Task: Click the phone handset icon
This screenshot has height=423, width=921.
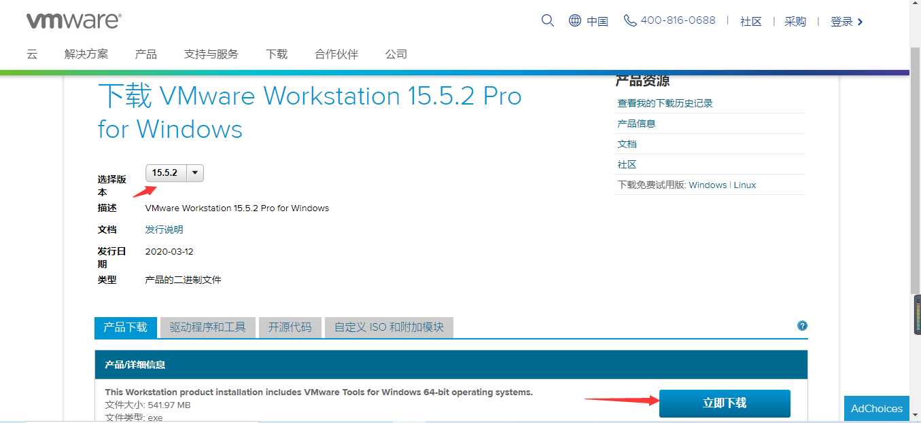Action: point(630,20)
